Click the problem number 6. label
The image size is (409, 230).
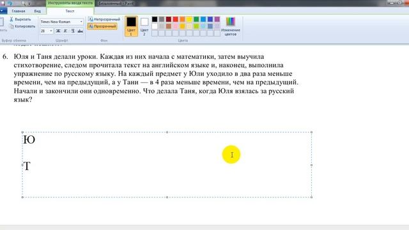click(x=5, y=57)
